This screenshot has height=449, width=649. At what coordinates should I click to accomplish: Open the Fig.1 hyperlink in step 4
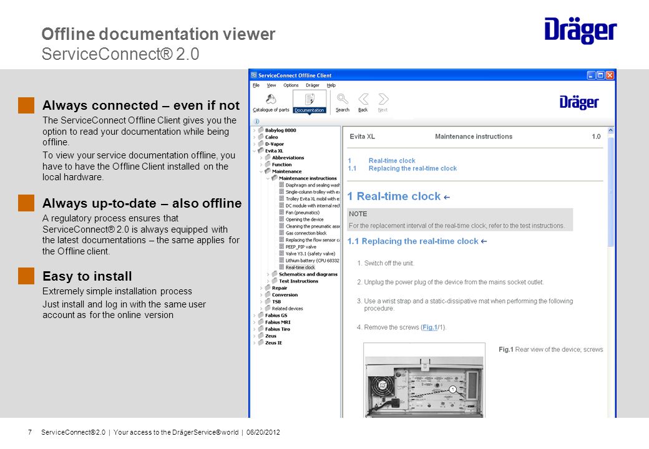[429, 327]
